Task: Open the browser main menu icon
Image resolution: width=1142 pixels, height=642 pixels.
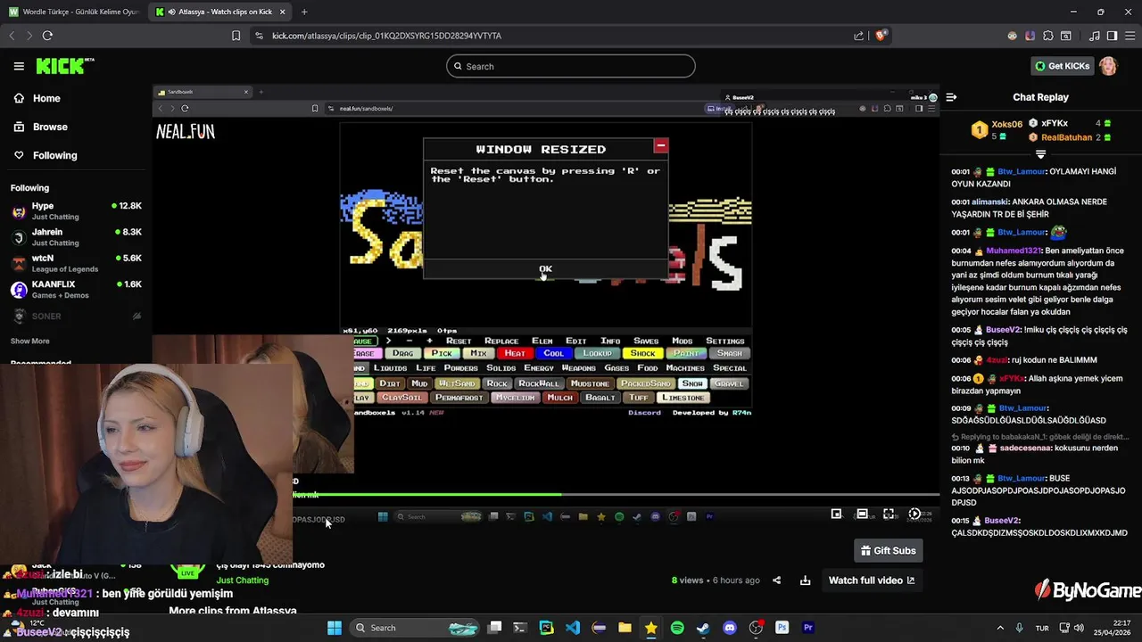Action: point(1129,36)
